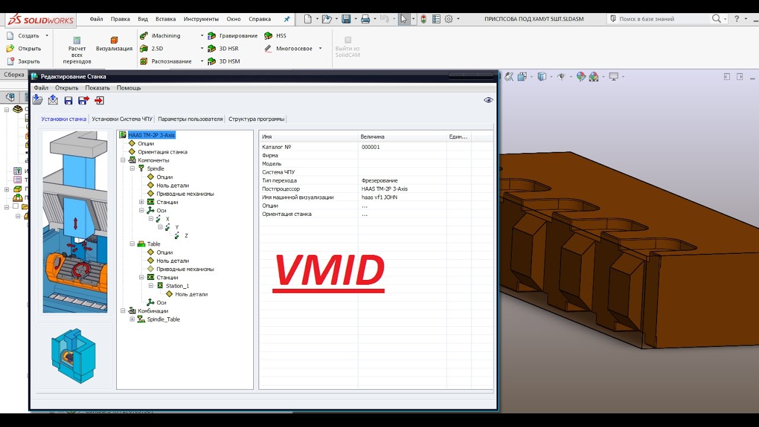Viewport: 759px width, 427px height.
Task: Open the Помощь menu in machine editor
Action: pyautogui.click(x=129, y=88)
